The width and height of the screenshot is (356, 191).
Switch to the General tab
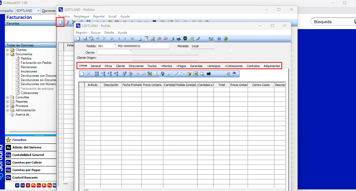(x=96, y=66)
